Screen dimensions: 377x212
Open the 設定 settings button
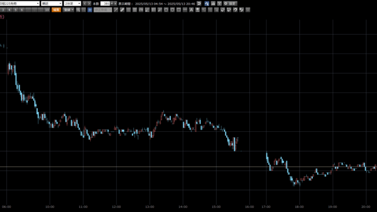click(230, 4)
